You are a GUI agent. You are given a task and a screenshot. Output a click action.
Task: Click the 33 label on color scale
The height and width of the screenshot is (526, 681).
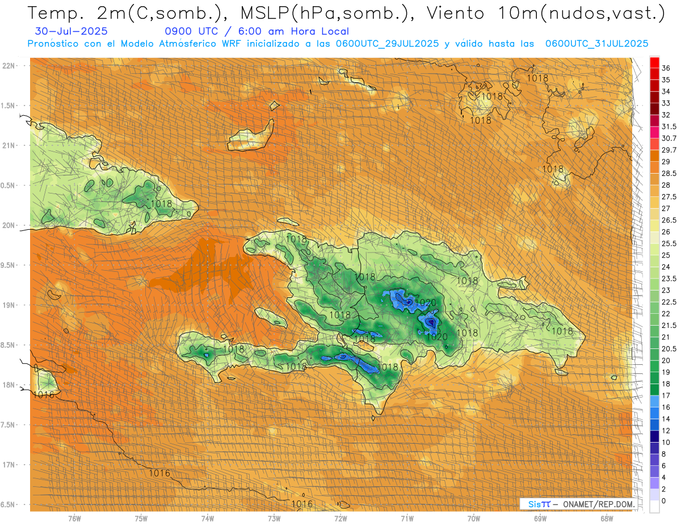[666, 103]
